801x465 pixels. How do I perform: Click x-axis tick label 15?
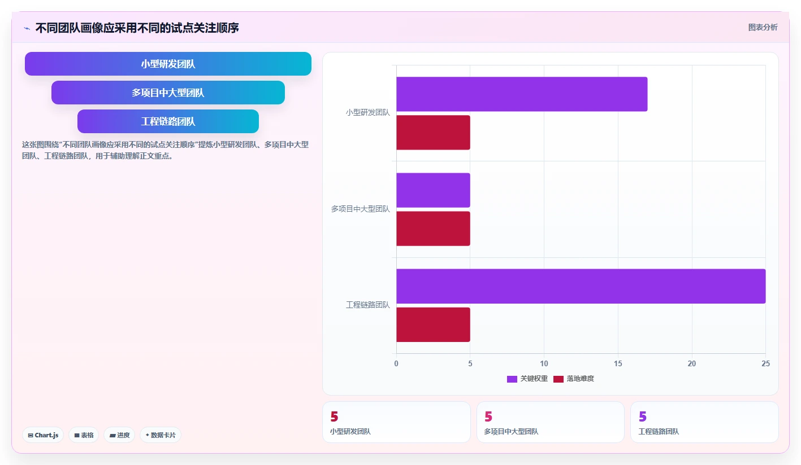tap(618, 364)
